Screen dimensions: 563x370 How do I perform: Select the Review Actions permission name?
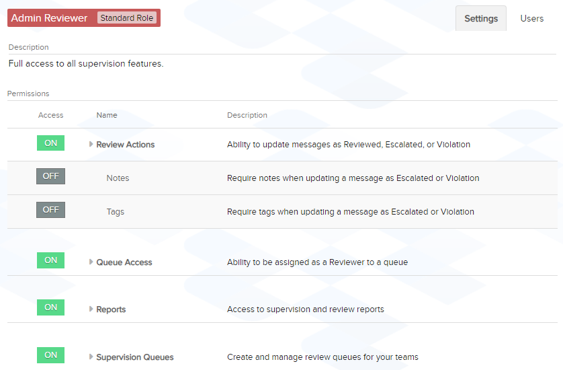click(126, 145)
